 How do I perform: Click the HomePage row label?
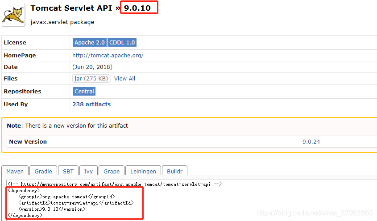[x=20, y=56]
